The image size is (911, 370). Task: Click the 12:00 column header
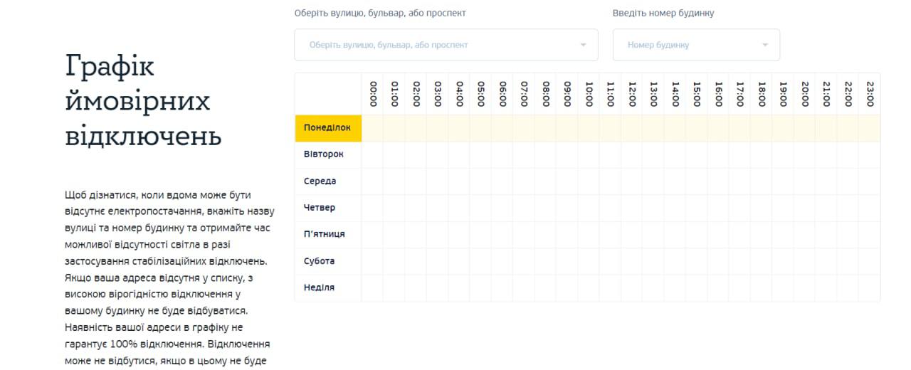pos(632,94)
